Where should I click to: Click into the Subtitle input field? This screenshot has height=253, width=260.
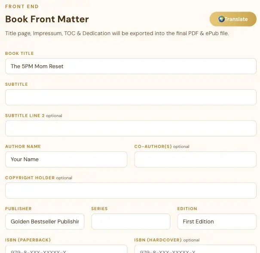click(x=131, y=97)
